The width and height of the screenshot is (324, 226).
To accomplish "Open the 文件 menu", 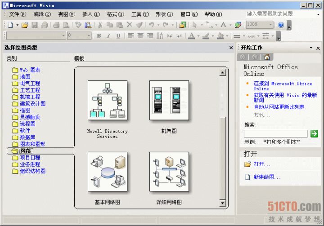I will click(x=18, y=14).
